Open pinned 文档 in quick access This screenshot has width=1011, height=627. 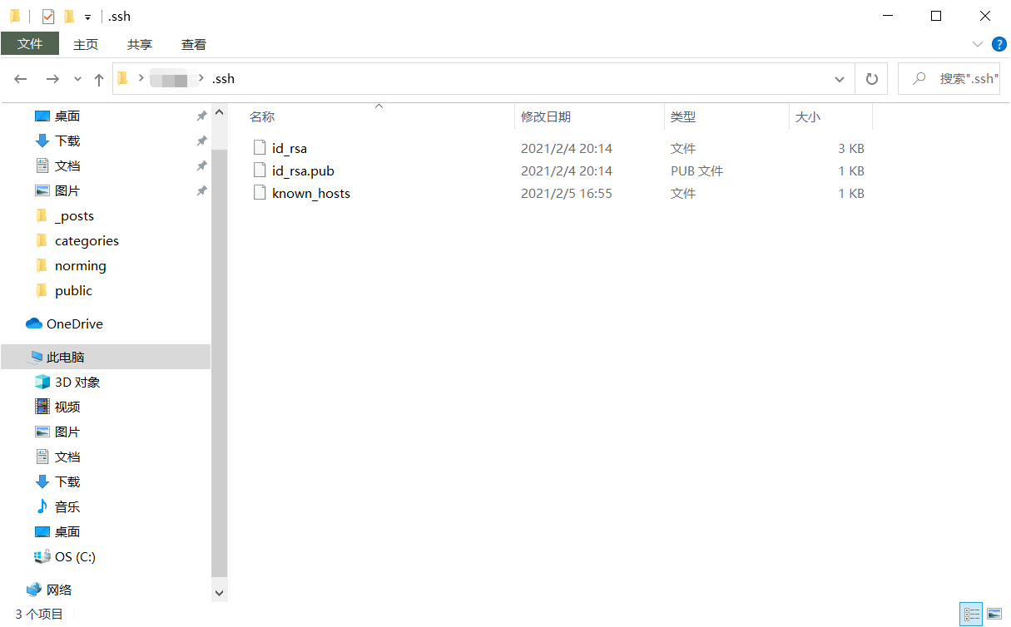pyautogui.click(x=67, y=166)
